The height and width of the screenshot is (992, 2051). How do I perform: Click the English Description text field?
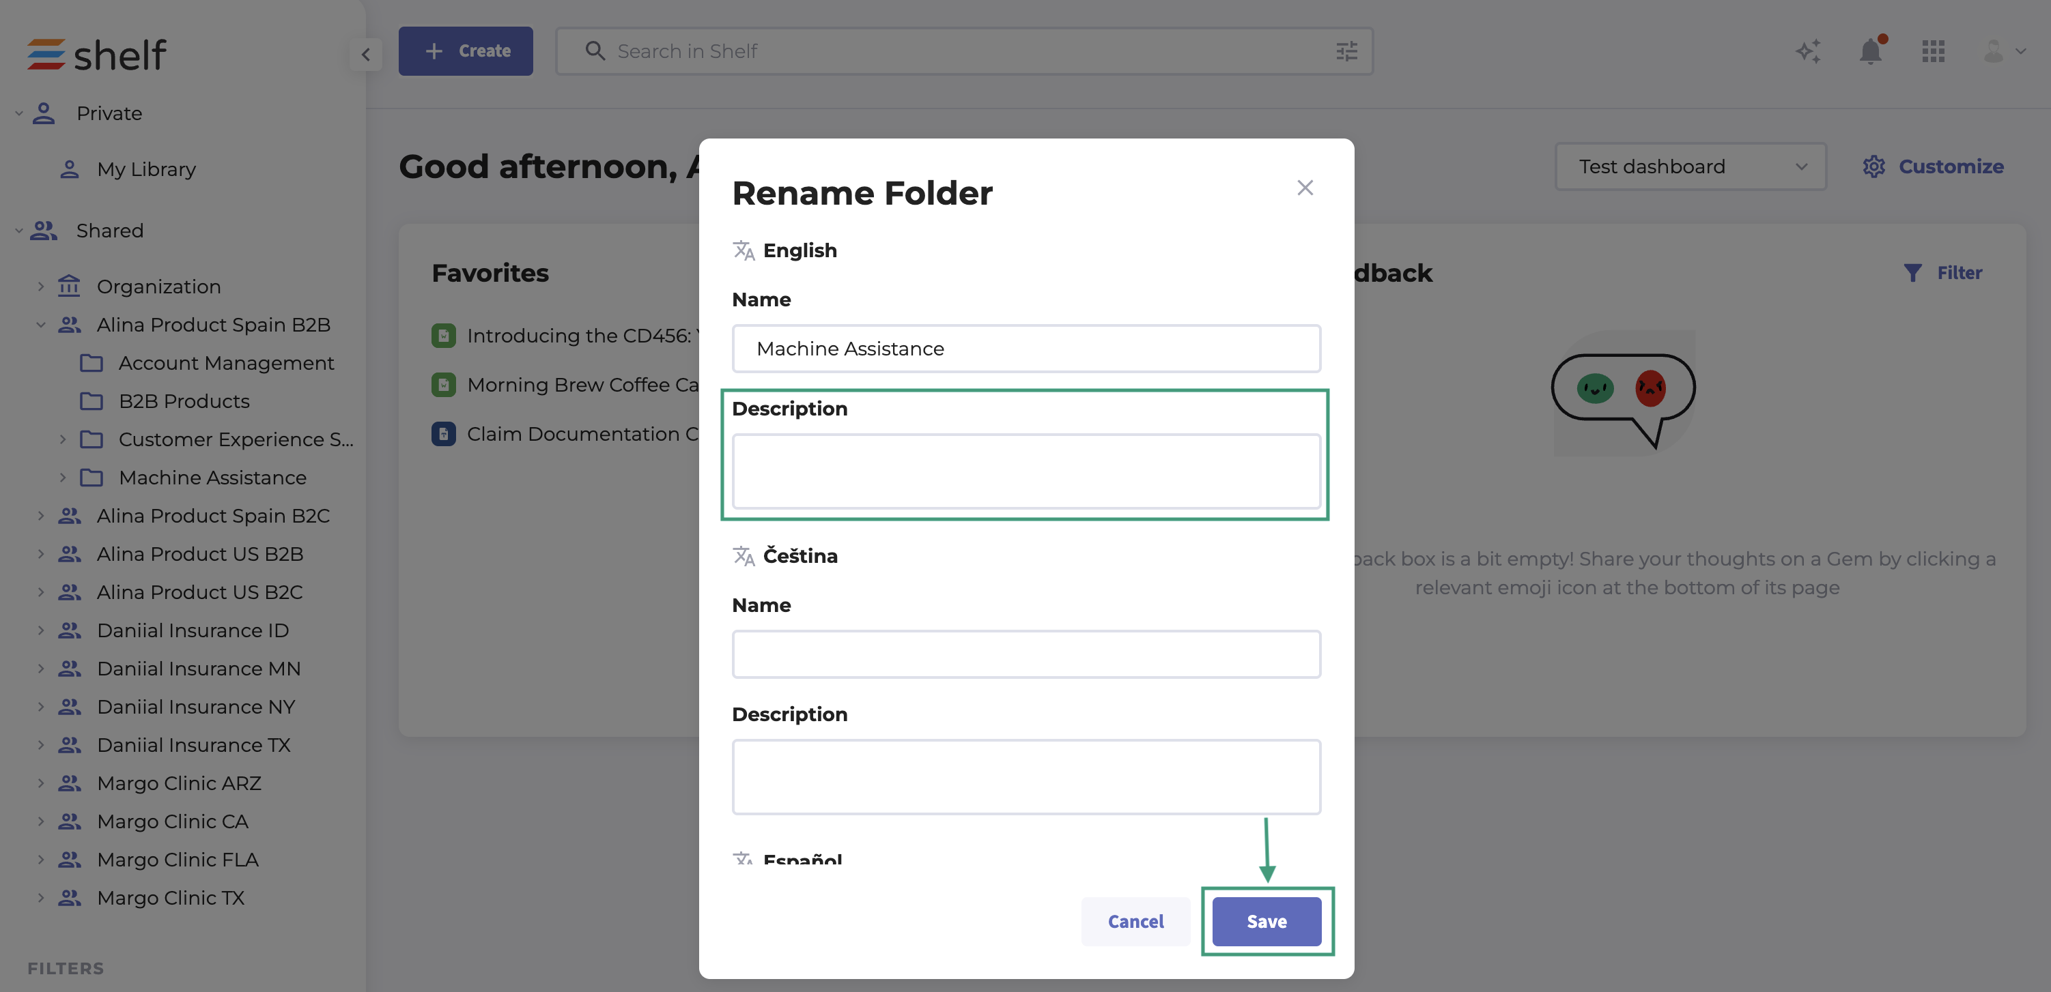coord(1025,471)
